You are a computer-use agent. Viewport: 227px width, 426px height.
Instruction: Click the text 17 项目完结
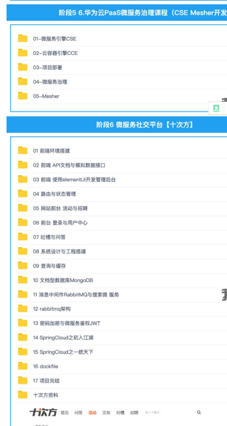tap(46, 381)
